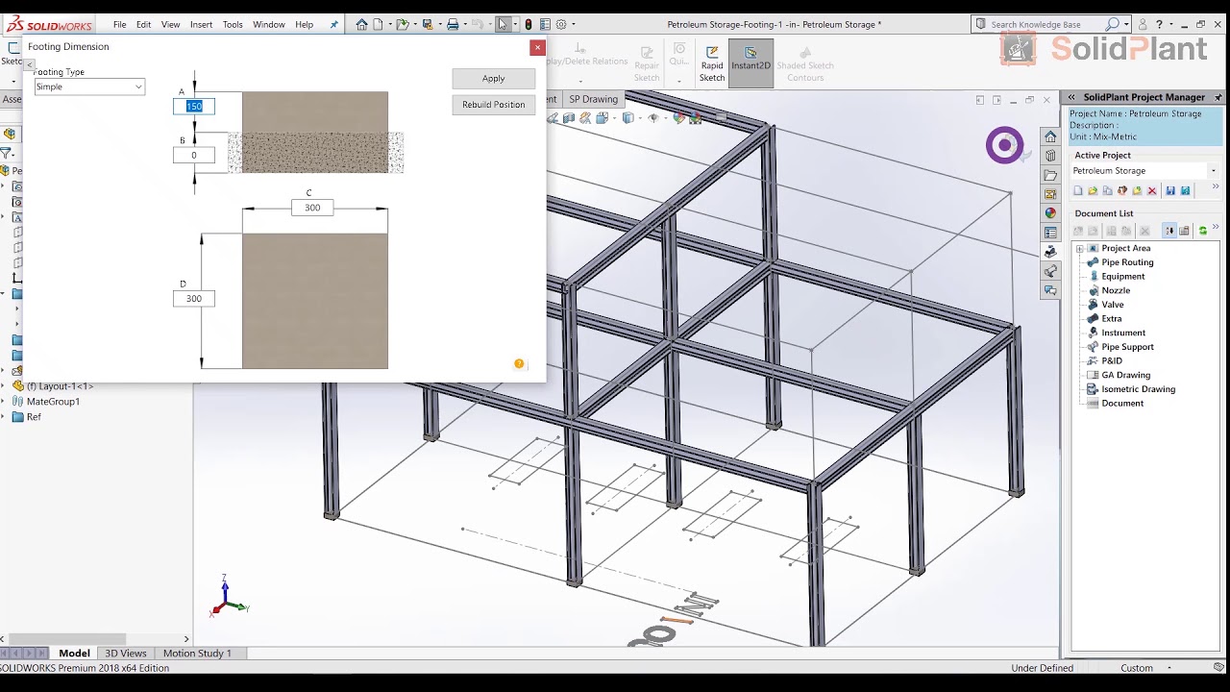Click the delete red X icon under Active Project

click(x=1152, y=190)
